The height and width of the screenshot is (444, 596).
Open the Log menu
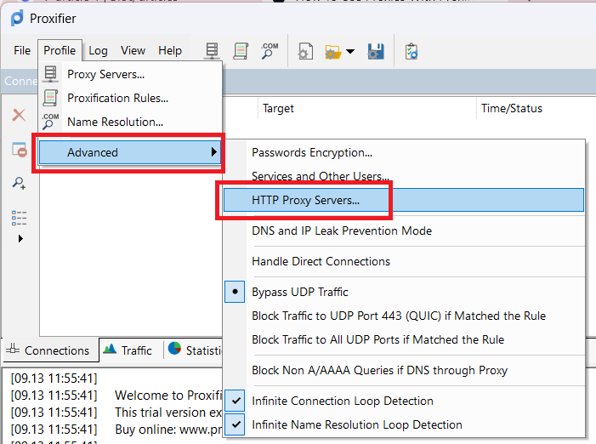coord(98,50)
